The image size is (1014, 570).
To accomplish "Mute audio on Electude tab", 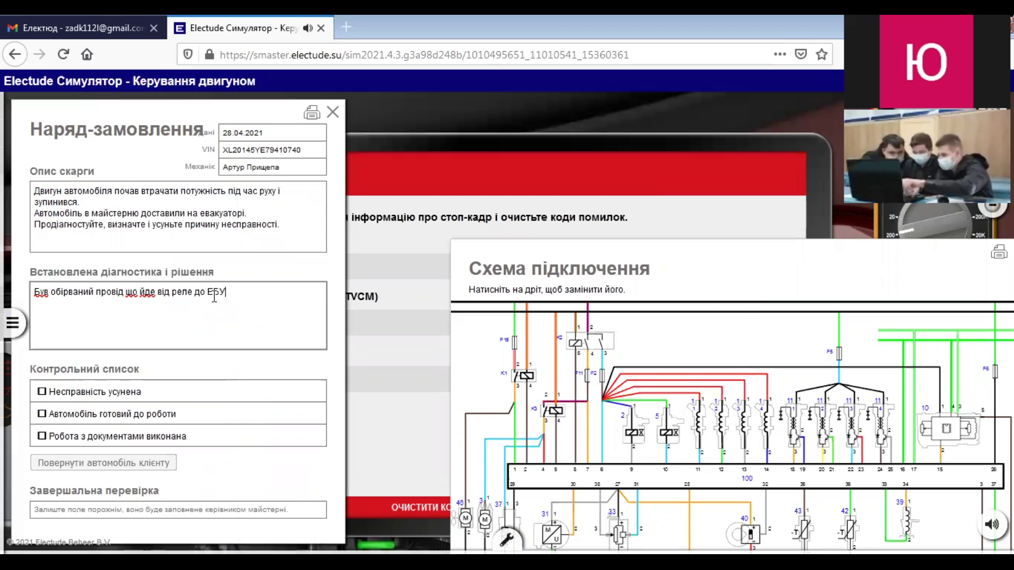I will coord(308,28).
